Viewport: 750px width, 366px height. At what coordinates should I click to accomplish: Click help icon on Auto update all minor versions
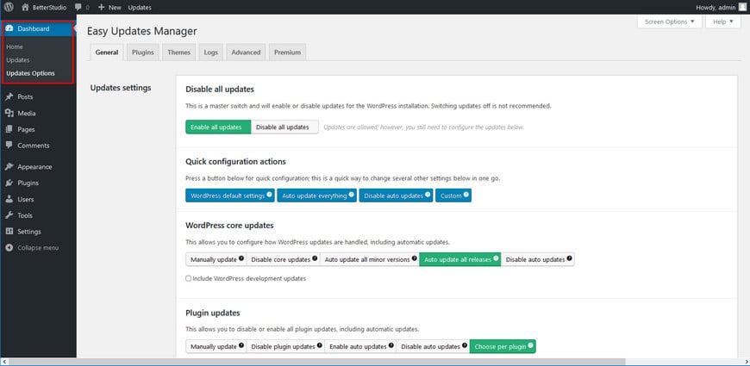(x=414, y=258)
